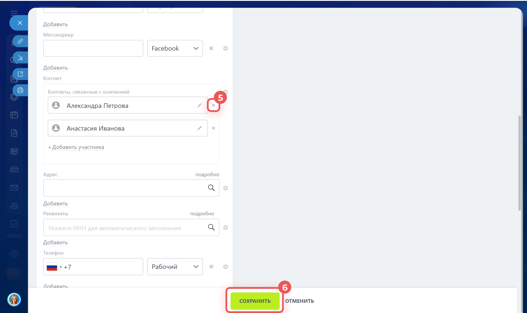This screenshot has width=527, height=313.
Task: Remove the Рабочий phone row
Action: click(x=211, y=267)
